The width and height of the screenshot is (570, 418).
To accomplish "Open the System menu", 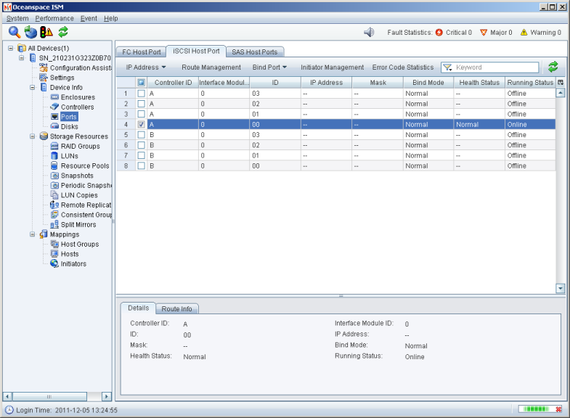I will 17,19.
